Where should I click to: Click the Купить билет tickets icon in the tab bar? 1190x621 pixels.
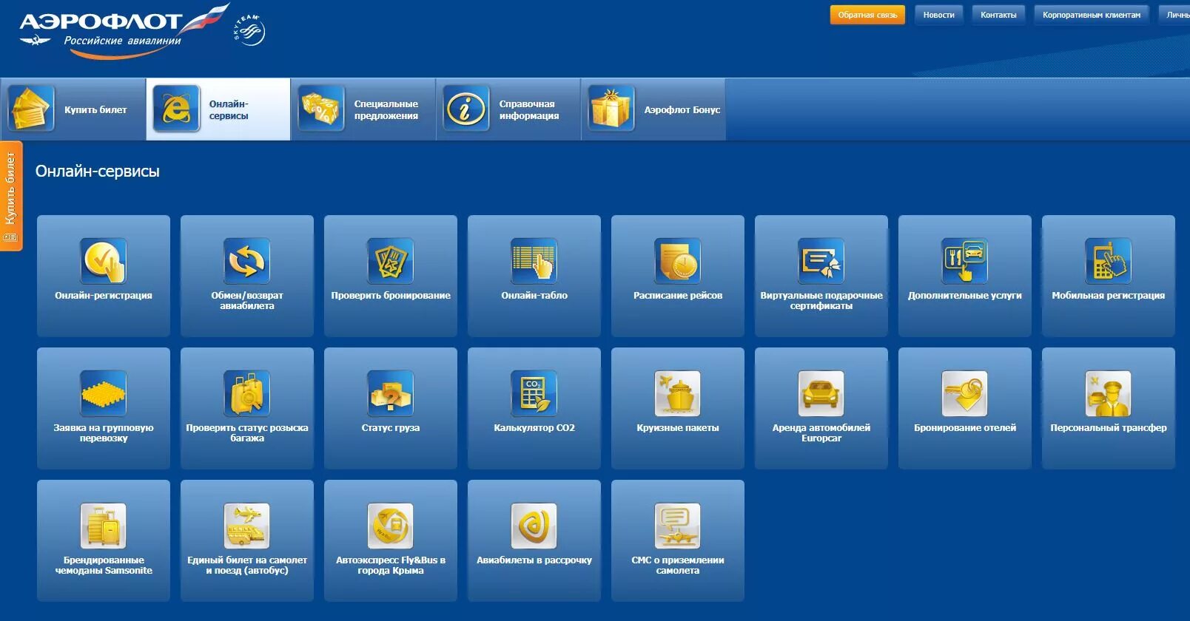(x=31, y=109)
